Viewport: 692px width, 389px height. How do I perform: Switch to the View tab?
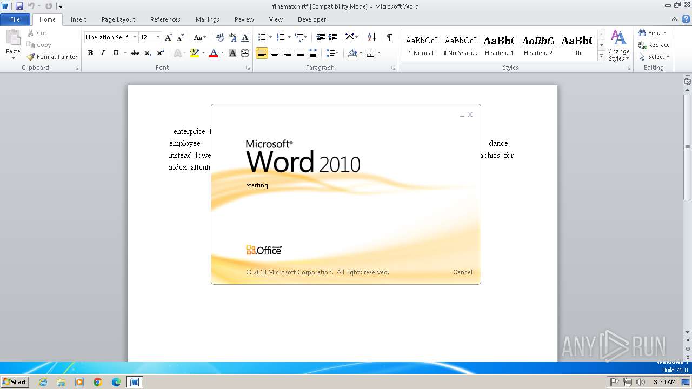(x=276, y=19)
